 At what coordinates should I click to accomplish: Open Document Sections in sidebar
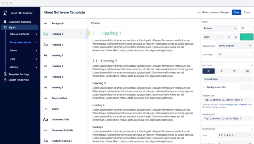(x=20, y=22)
